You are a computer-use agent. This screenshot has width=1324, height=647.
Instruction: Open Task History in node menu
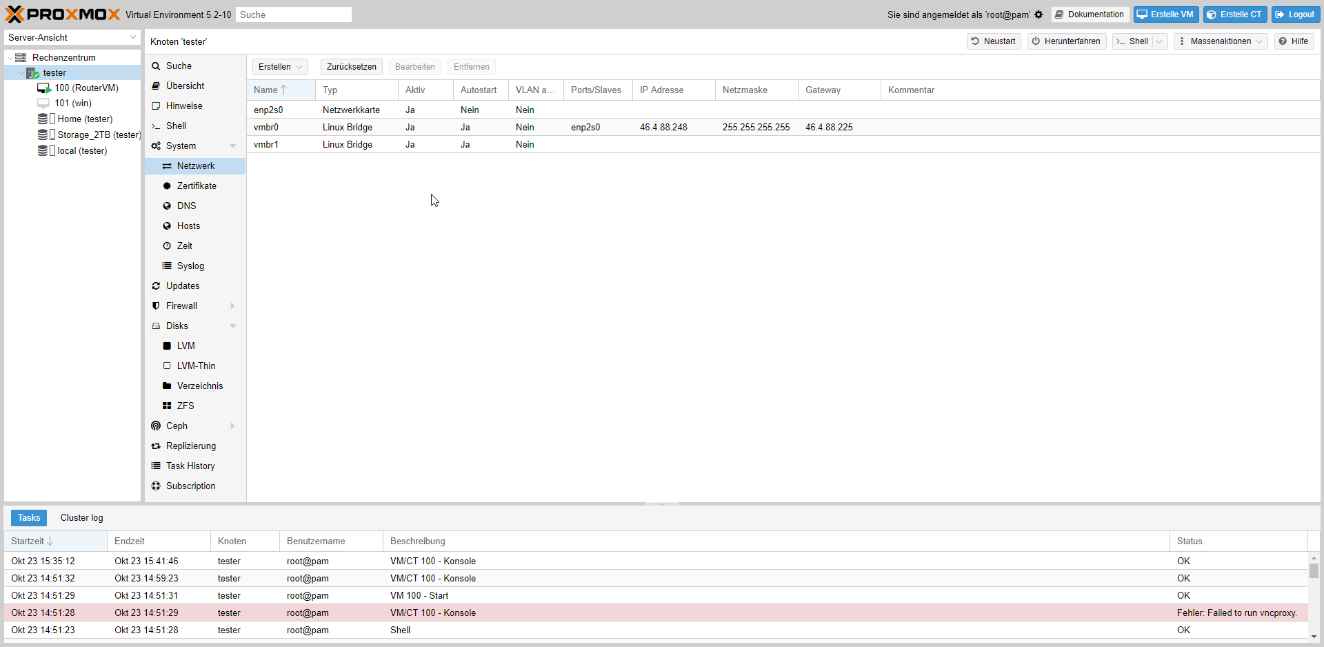pyautogui.click(x=190, y=466)
